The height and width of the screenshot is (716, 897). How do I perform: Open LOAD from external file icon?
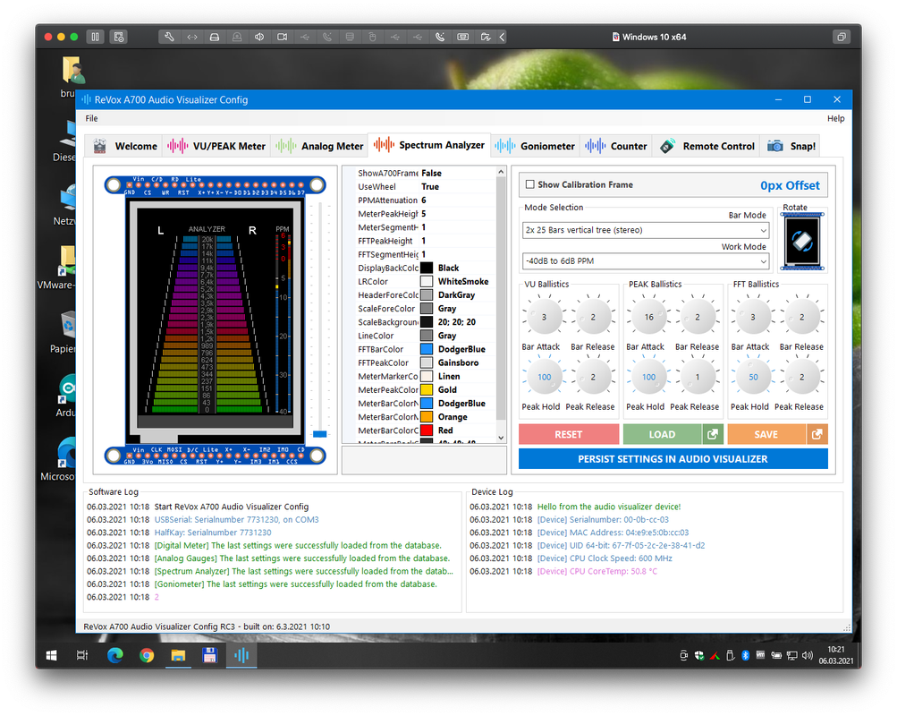tap(712, 434)
